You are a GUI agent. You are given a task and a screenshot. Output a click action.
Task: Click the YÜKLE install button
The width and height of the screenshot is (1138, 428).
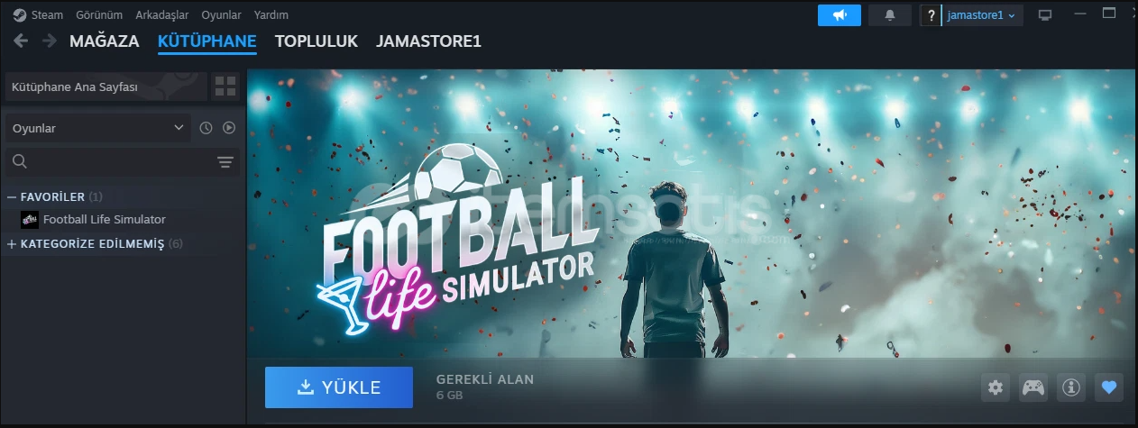(339, 388)
